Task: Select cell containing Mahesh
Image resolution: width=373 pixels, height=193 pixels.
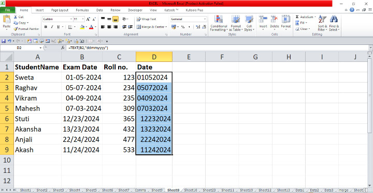Action: [38, 108]
